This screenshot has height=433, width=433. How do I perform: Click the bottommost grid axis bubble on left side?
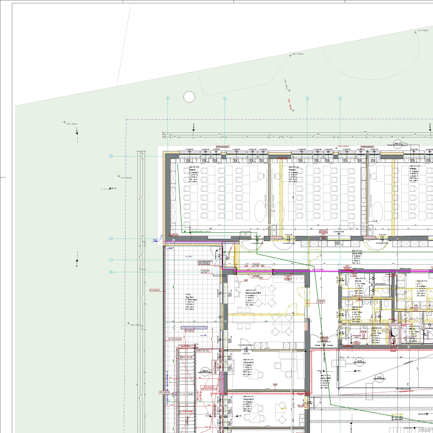[111, 272]
